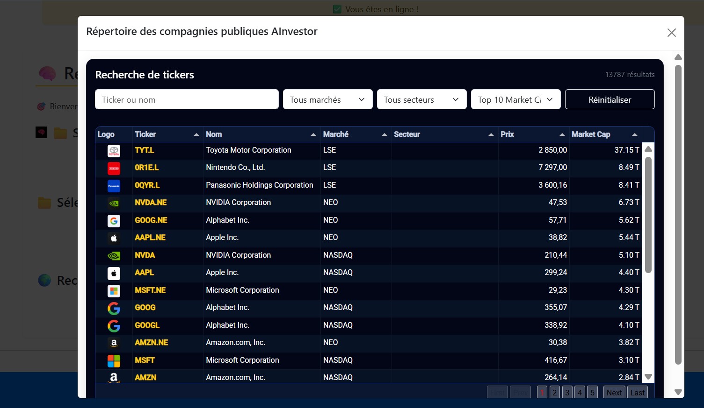The image size is (704, 408).
Task: Sort table by Marché column
Action: pos(356,134)
